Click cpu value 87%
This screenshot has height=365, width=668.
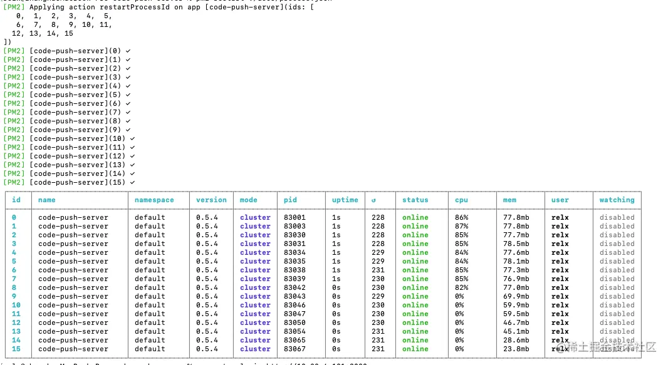click(461, 226)
